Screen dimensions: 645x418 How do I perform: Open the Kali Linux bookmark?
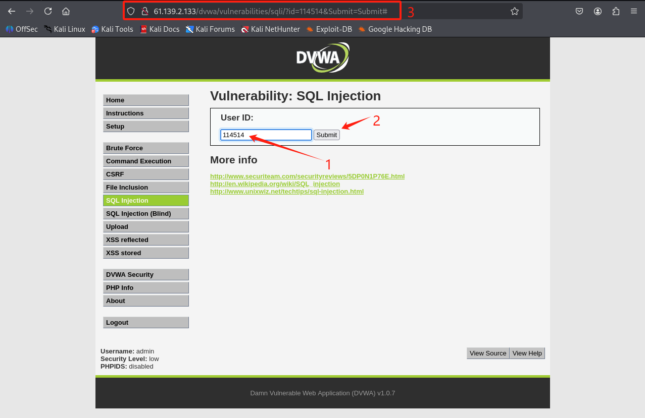click(65, 29)
